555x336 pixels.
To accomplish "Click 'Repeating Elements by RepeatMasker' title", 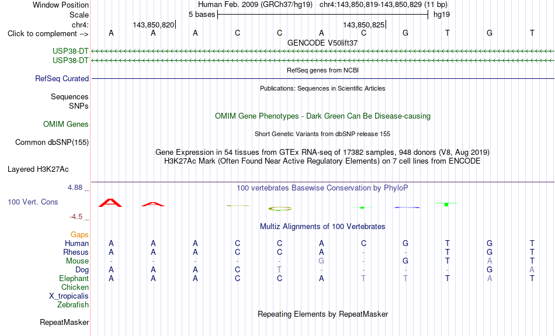I will 322,314.
